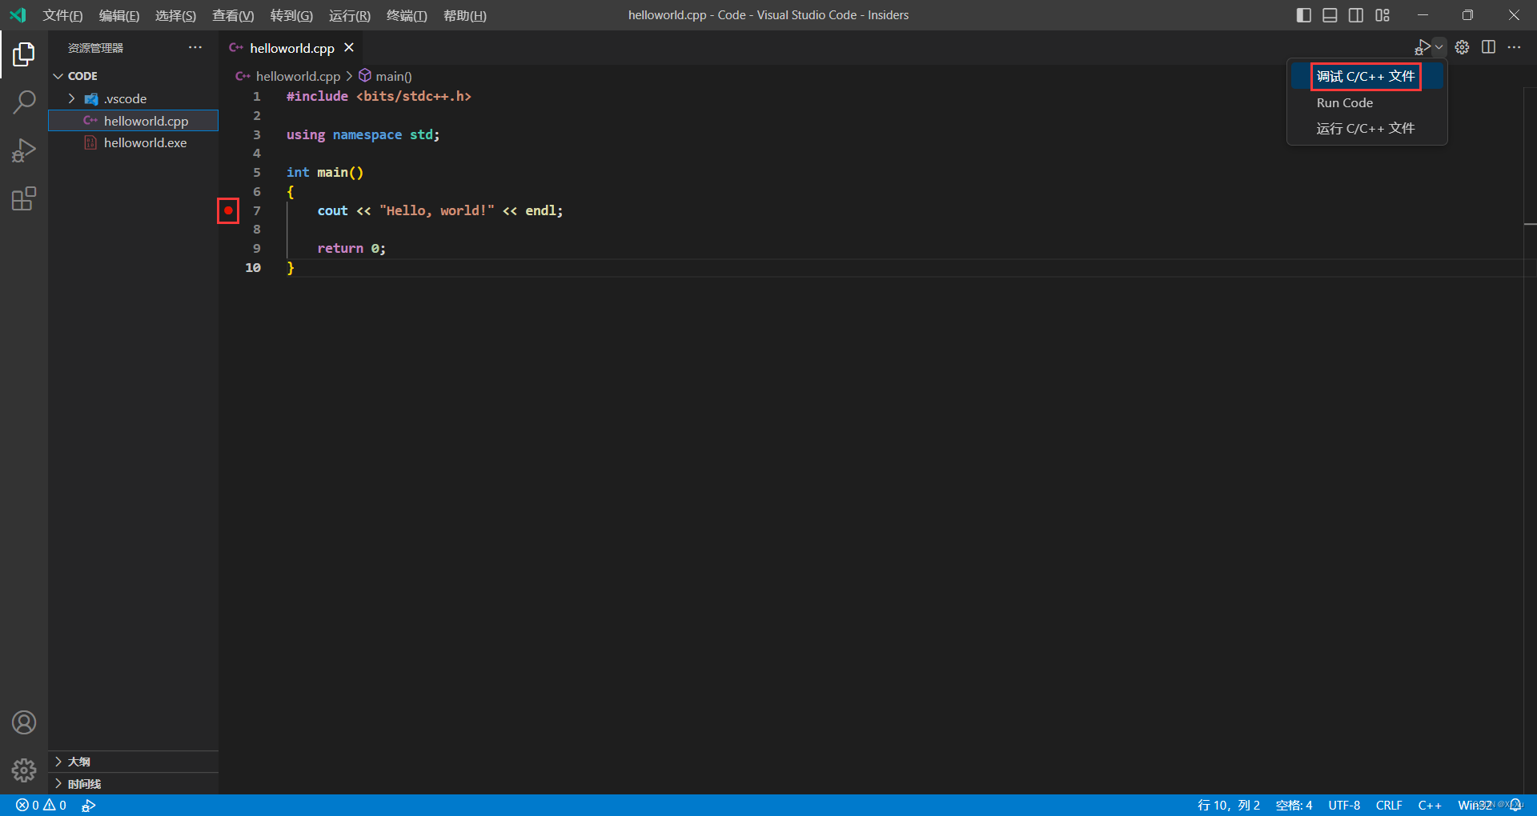Viewport: 1537px width, 816px height.
Task: Toggle the primary sidebar layout button
Action: click(x=1303, y=15)
